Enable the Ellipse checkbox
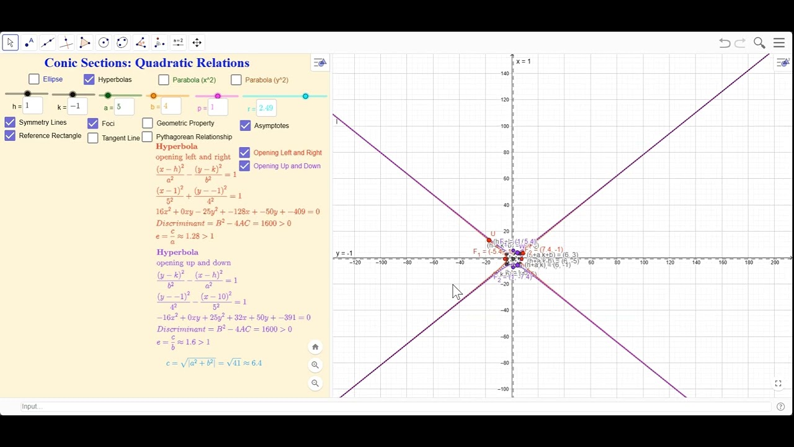794x447 pixels. tap(34, 79)
